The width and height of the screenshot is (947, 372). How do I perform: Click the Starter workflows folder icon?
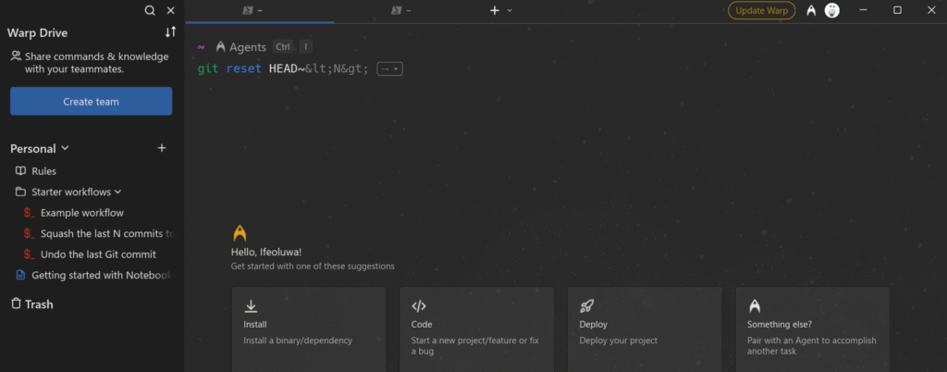click(20, 192)
